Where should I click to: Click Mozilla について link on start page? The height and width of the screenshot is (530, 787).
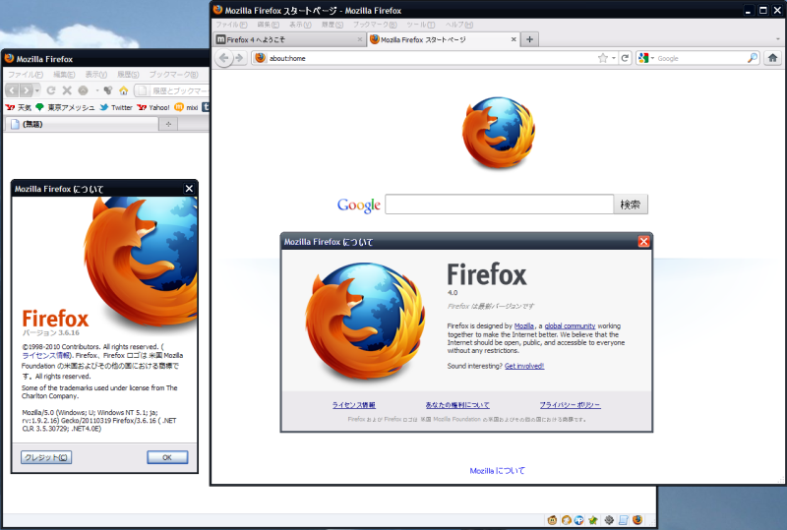click(x=497, y=471)
